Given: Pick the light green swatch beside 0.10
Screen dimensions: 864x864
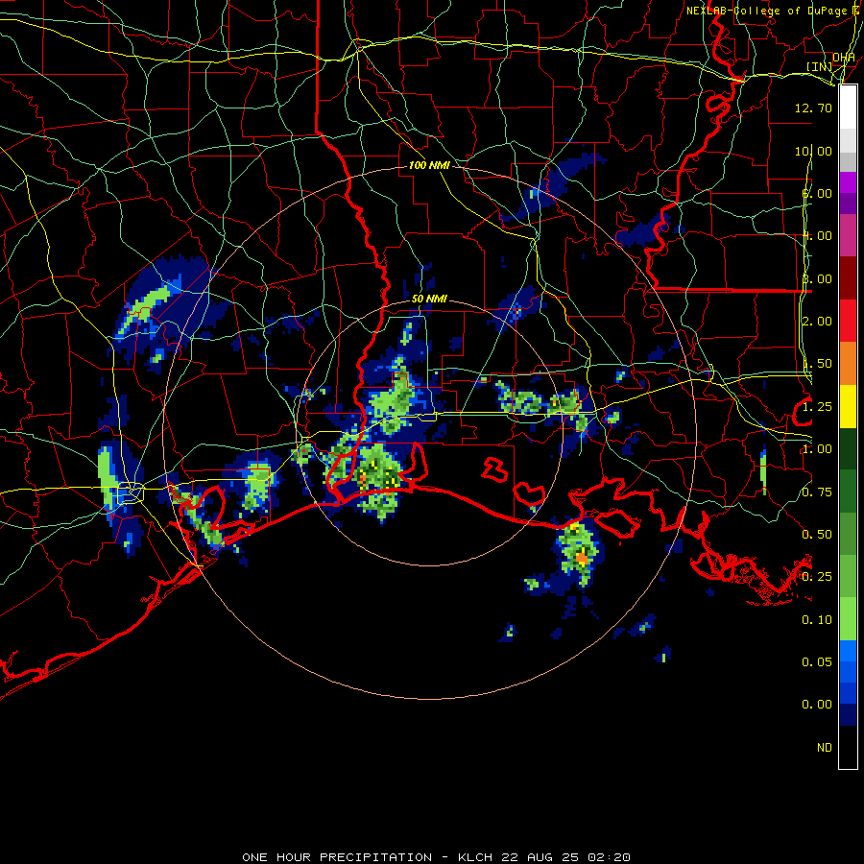Looking at the screenshot, I should (x=848, y=619).
